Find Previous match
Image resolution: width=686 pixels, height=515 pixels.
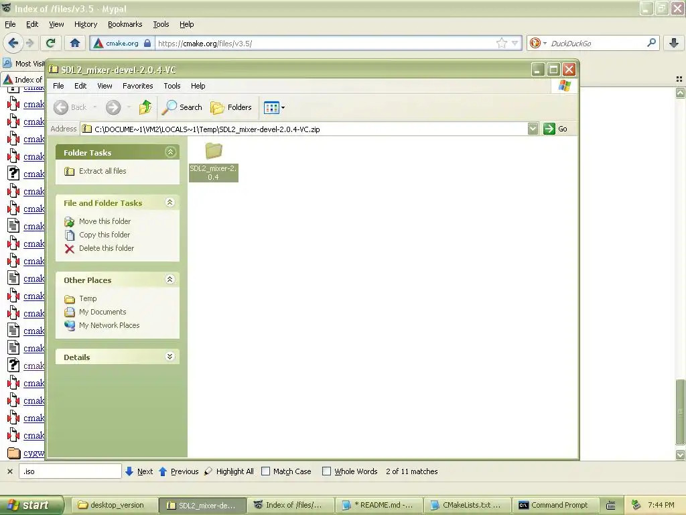178,471
